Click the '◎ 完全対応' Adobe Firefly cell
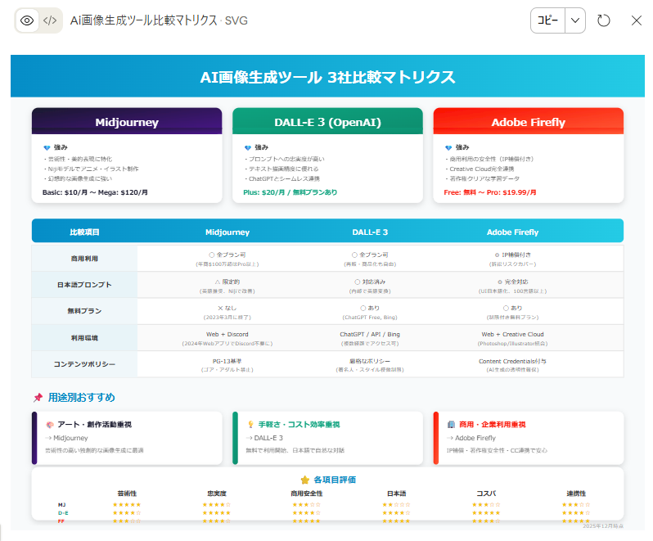Image resolution: width=653 pixels, height=541 pixels. click(512, 282)
